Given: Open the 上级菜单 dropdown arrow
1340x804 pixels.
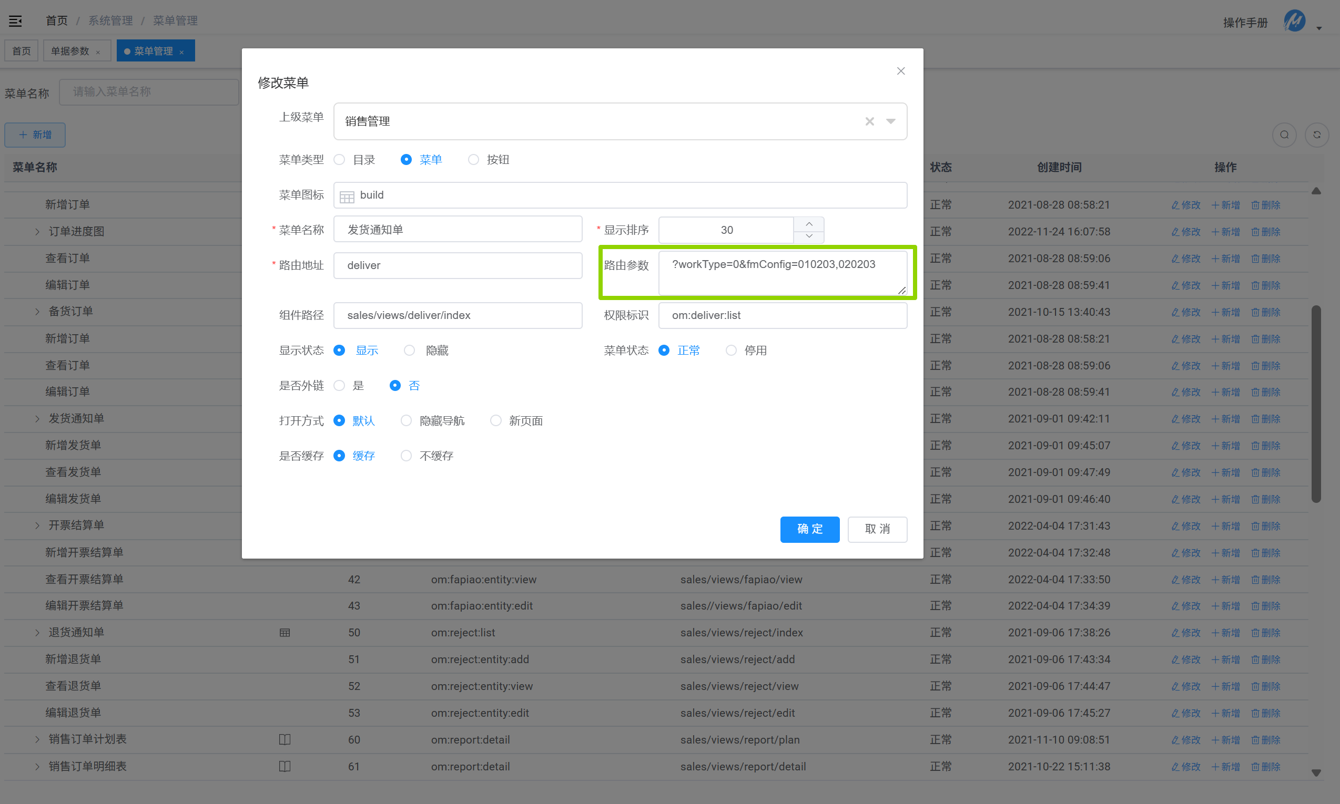Looking at the screenshot, I should (891, 121).
